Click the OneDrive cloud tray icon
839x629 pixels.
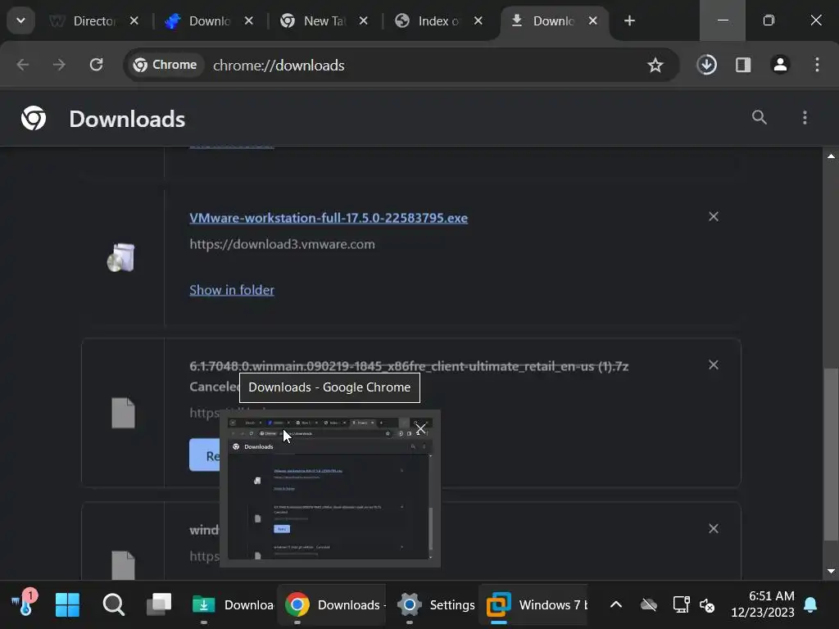pyautogui.click(x=649, y=605)
